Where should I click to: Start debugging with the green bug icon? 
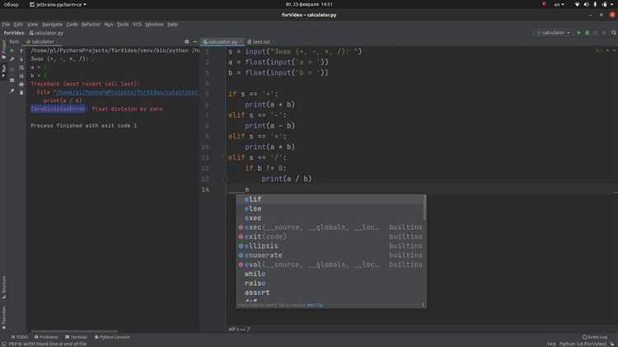[588, 33]
